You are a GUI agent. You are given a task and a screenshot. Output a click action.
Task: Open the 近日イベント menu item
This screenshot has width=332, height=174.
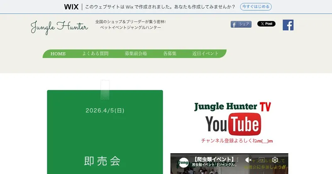(205, 53)
